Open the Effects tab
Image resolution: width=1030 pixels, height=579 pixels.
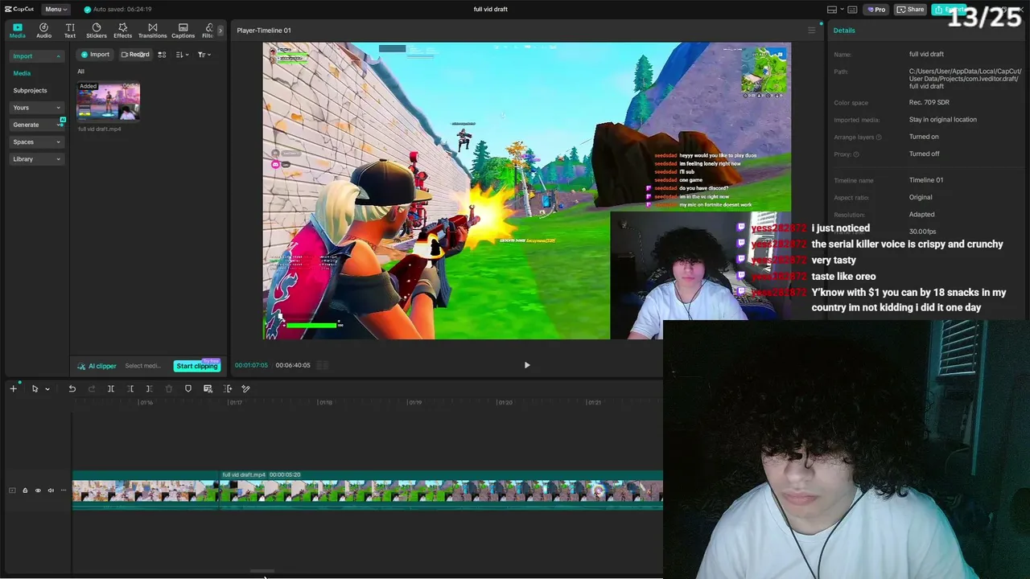point(122,31)
